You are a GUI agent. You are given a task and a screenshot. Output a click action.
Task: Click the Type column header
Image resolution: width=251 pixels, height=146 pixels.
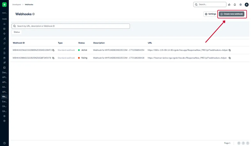[x=60, y=43]
